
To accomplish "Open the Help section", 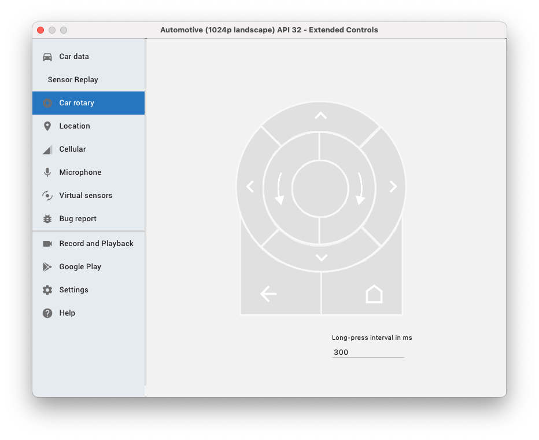I will coord(67,313).
